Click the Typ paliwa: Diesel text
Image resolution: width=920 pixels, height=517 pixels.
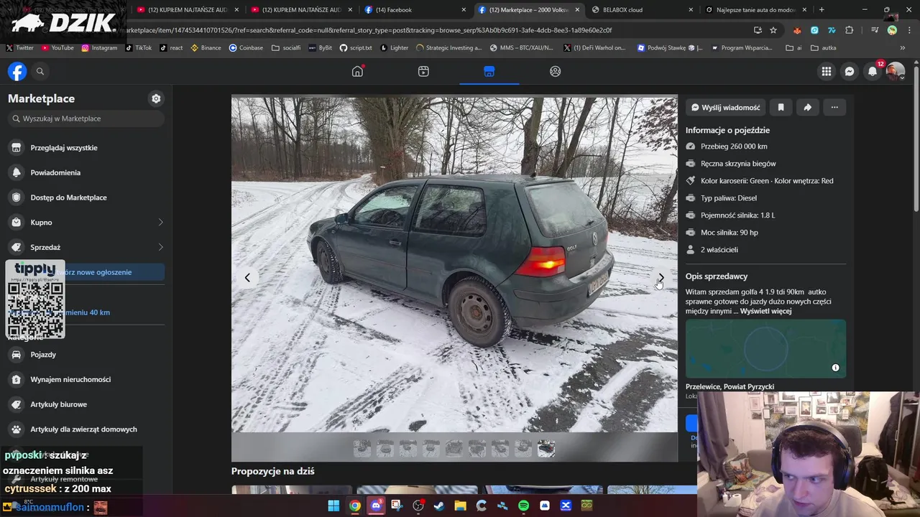pyautogui.click(x=729, y=197)
